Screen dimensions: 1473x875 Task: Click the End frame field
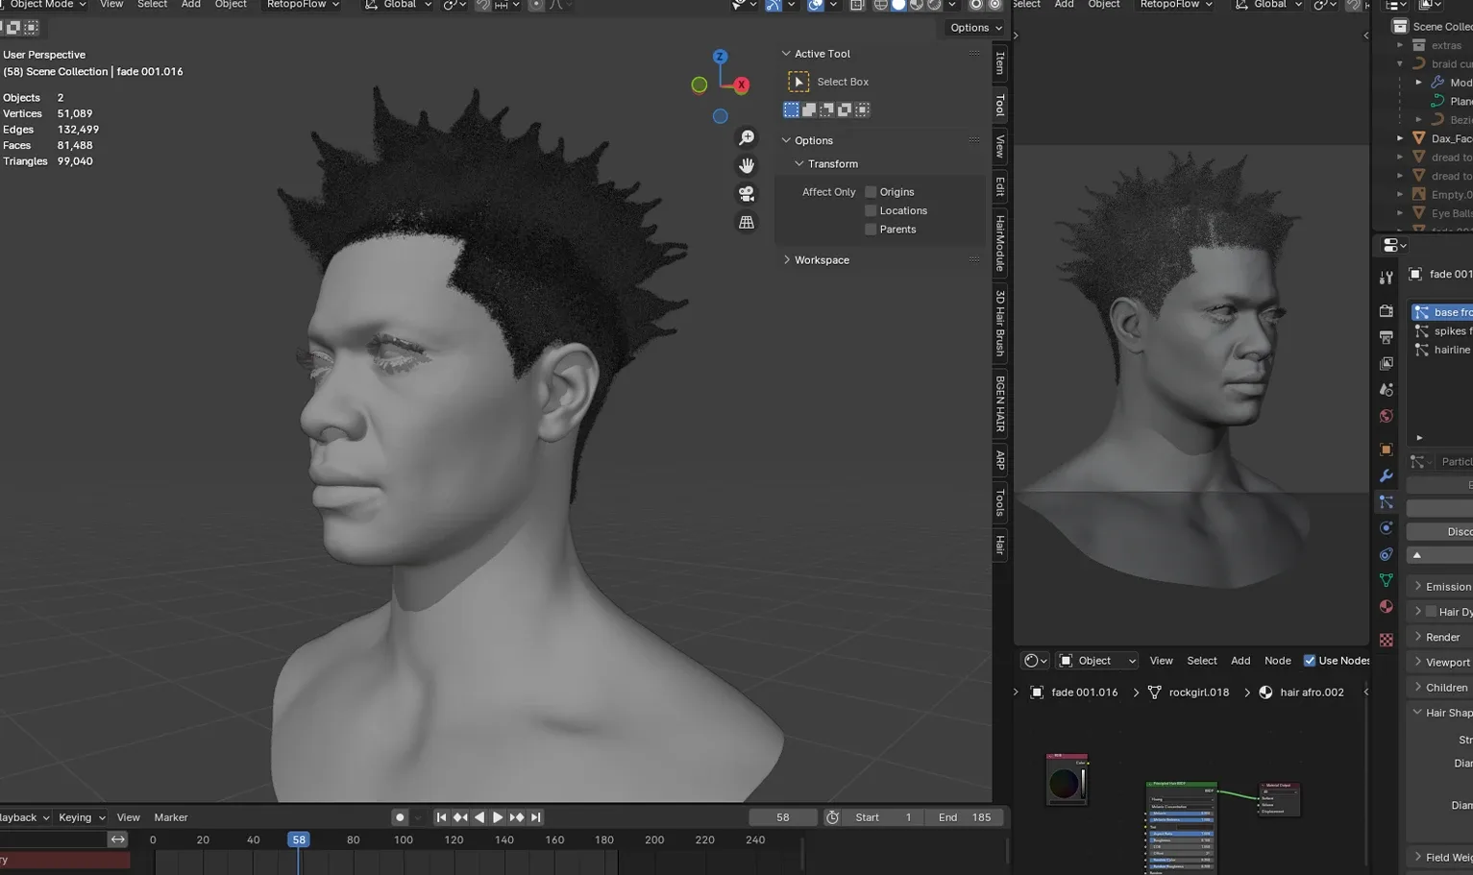(964, 817)
